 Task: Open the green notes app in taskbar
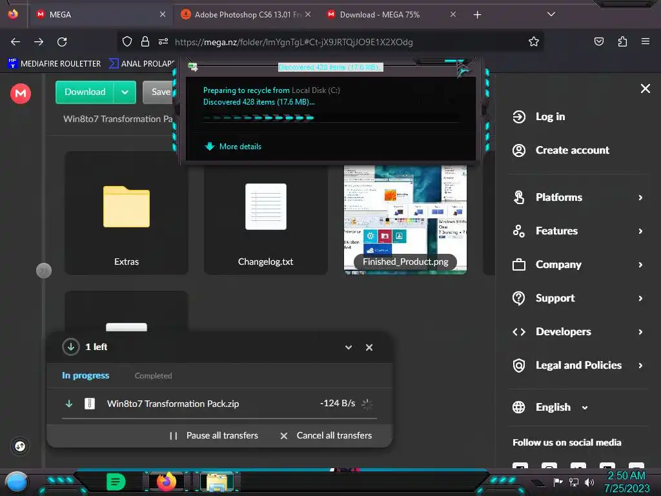click(116, 482)
